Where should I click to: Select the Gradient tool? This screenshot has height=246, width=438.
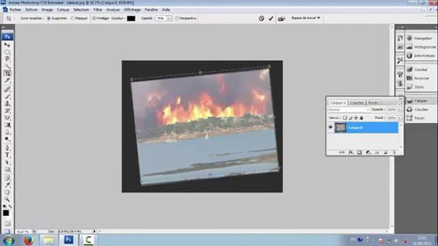8,125
